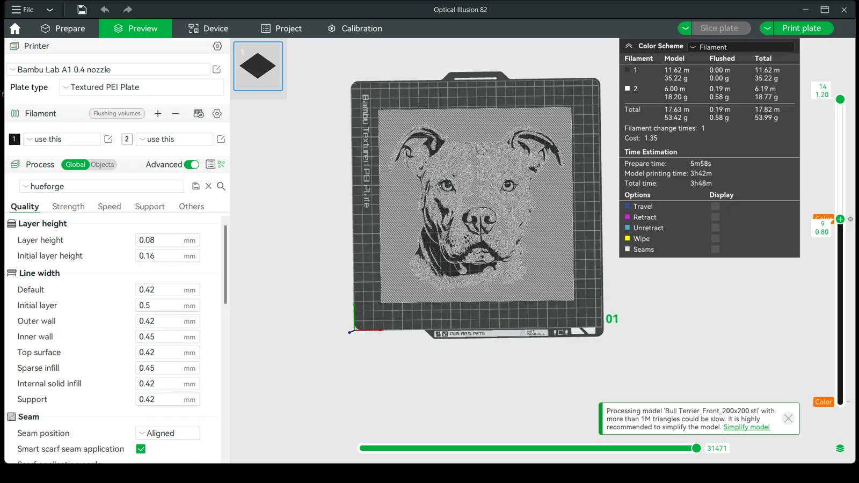Screen dimensions: 859x483
Task: Switch to the Prepare tab
Action: [x=63, y=28]
